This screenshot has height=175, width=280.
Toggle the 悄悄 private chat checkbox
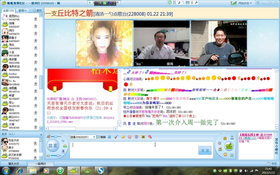tap(98, 137)
